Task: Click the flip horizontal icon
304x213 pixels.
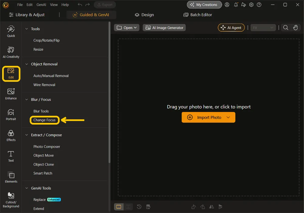Action: pos(212,207)
